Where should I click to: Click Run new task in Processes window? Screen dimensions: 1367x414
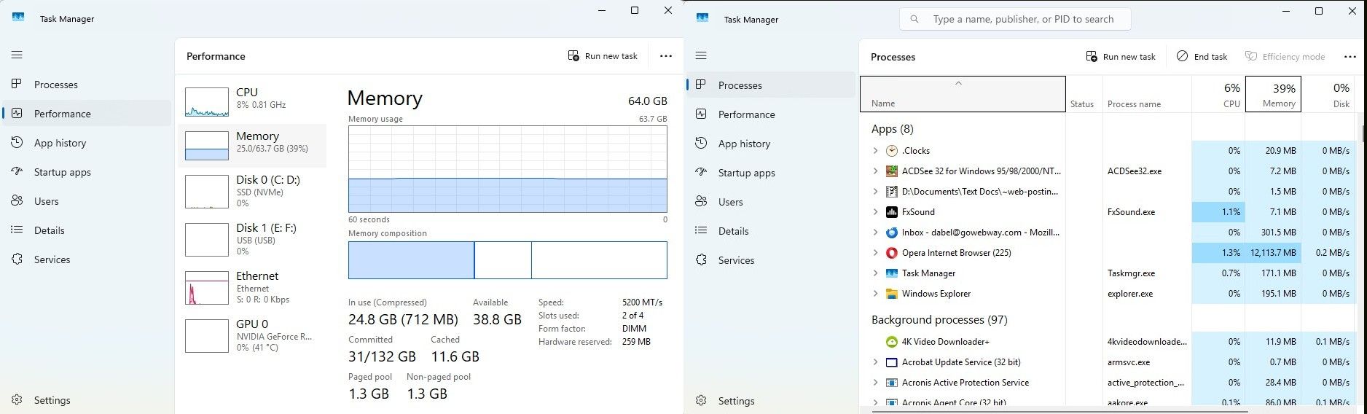point(1121,57)
